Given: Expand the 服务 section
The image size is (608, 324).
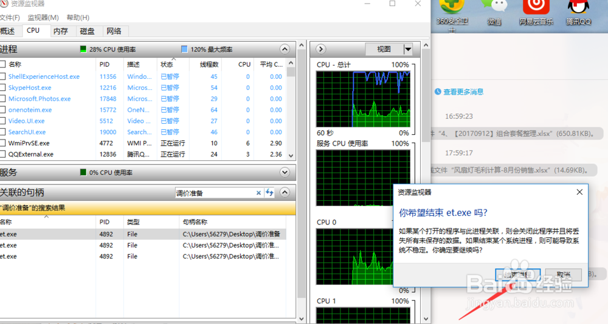Looking at the screenshot, I should coord(285,172).
